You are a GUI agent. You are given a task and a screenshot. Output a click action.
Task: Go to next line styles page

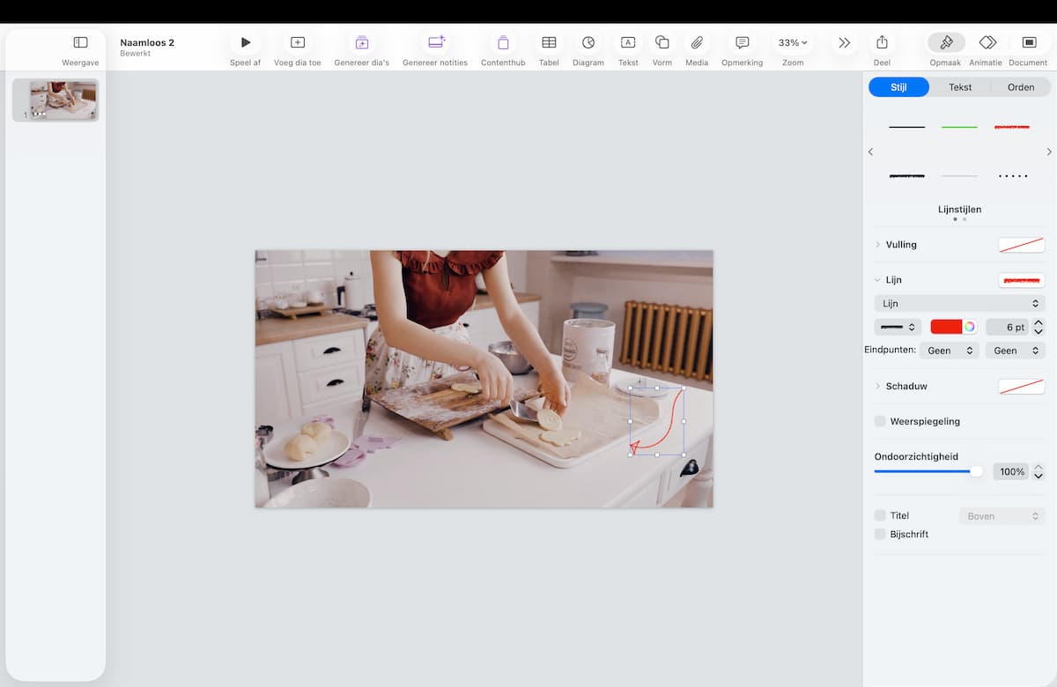pos(1048,151)
